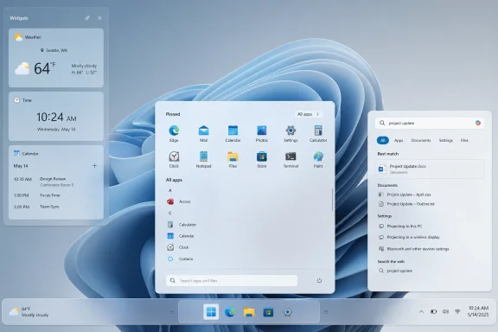The height and width of the screenshot is (332, 498).
Task: Open the Design Review calendar event
Action: click(56, 182)
